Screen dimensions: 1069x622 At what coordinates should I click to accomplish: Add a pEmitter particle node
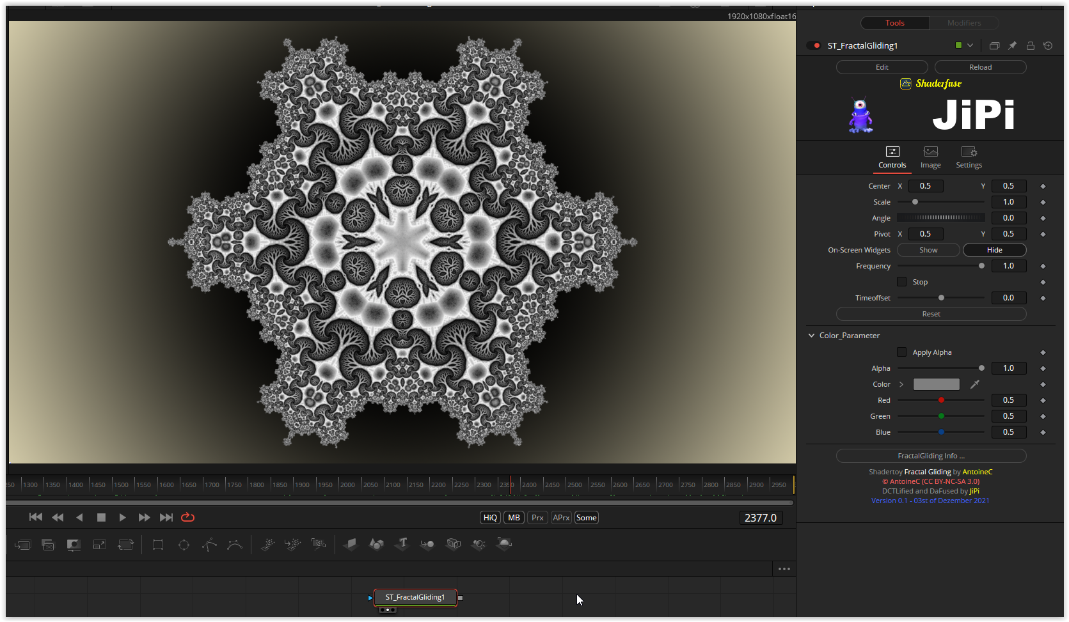point(267,544)
